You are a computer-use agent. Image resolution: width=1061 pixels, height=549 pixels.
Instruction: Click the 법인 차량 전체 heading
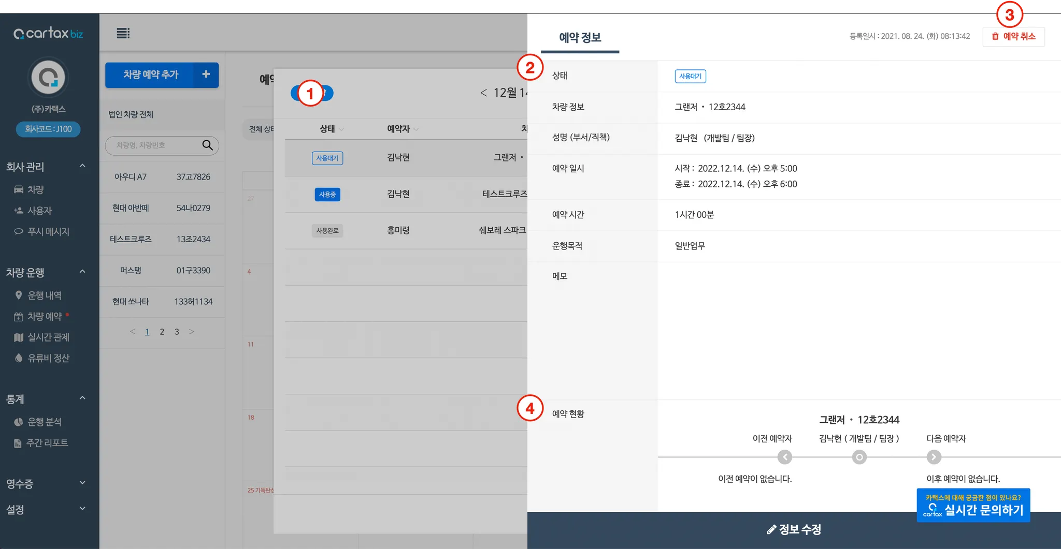131,114
